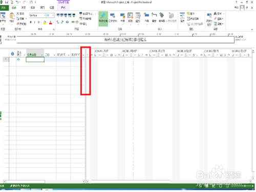Open background color dropdown arrow
This screenshot has width=256, height=192.
coord(47,23)
